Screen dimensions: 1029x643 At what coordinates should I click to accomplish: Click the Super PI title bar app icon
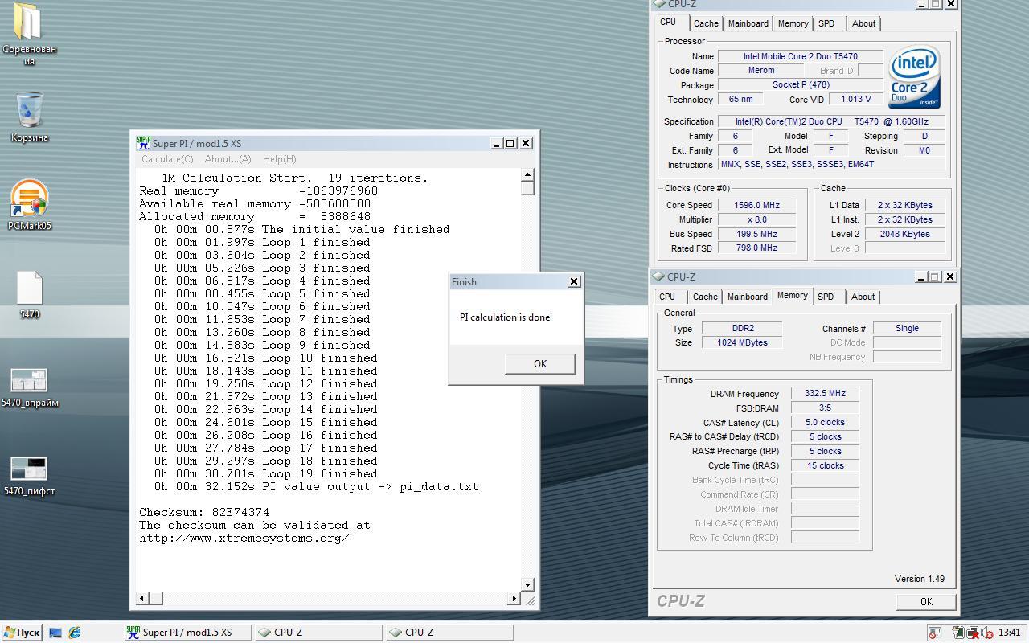coord(143,143)
